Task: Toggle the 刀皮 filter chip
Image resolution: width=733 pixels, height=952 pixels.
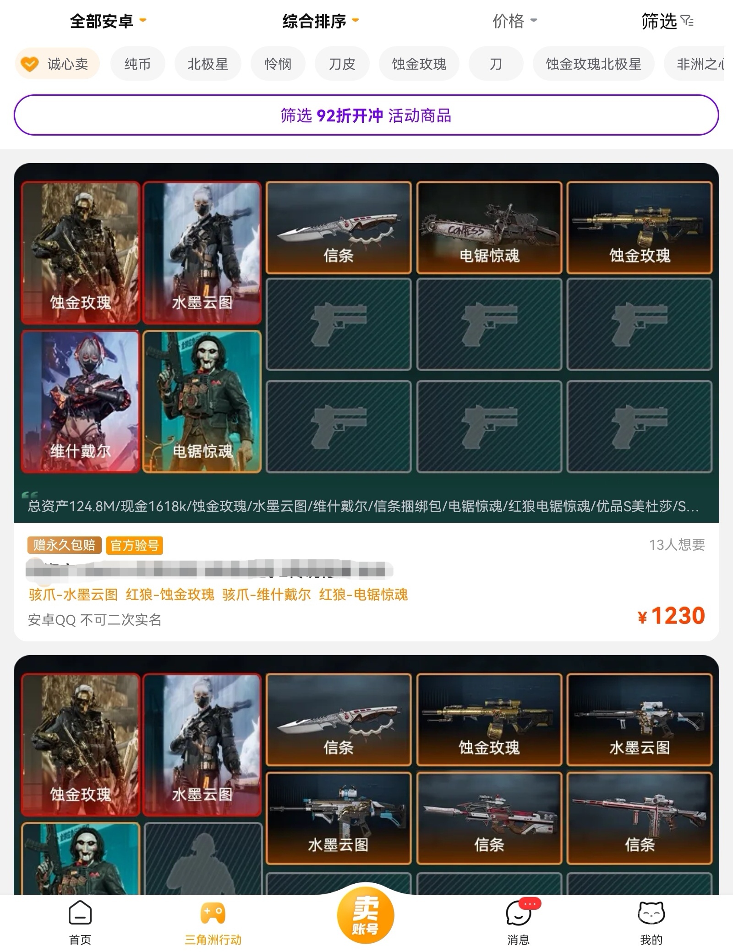Action: (x=342, y=64)
